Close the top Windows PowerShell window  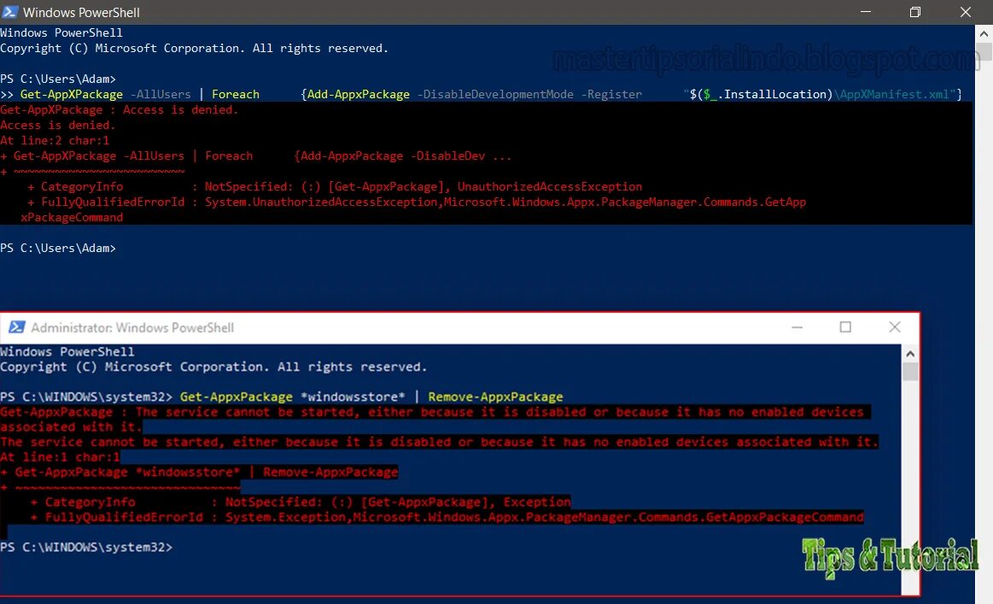(965, 11)
